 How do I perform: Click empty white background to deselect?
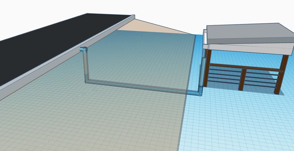click(176, 10)
